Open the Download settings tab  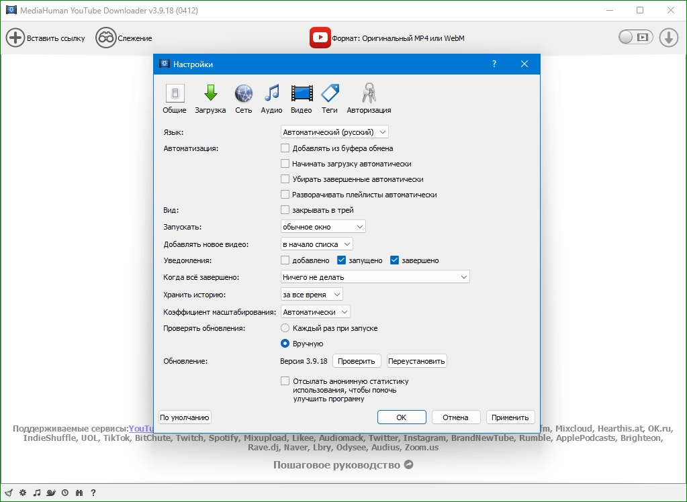pyautogui.click(x=210, y=99)
